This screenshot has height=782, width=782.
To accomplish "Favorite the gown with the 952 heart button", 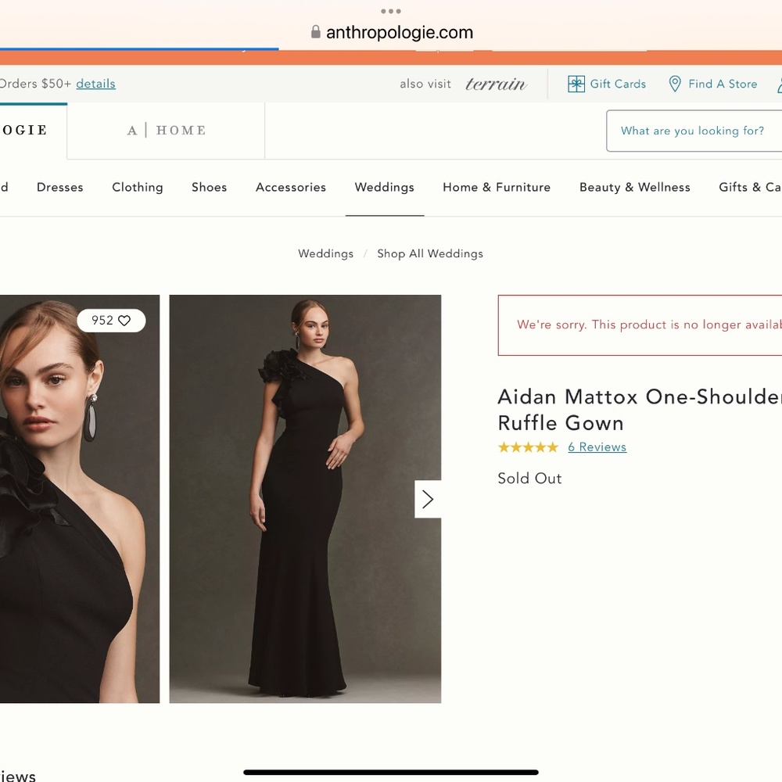I will point(111,320).
